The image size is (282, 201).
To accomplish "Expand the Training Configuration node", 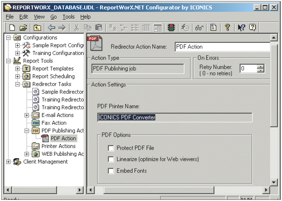I will pyautogui.click(x=17, y=53).
